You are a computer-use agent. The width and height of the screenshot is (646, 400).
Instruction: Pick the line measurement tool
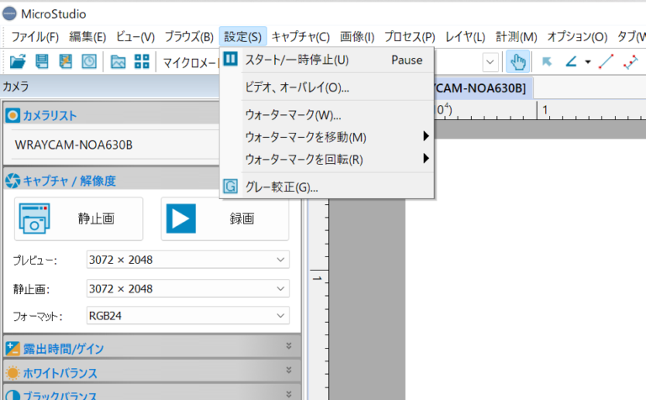tap(606, 61)
